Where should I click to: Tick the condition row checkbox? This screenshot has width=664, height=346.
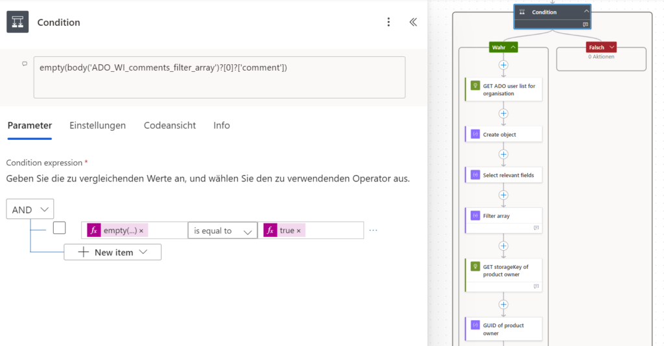(x=59, y=228)
